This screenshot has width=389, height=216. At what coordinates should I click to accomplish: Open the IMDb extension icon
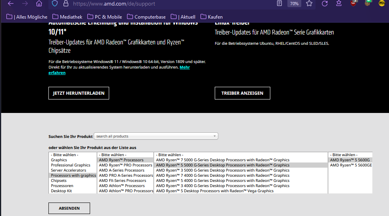(382, 4)
